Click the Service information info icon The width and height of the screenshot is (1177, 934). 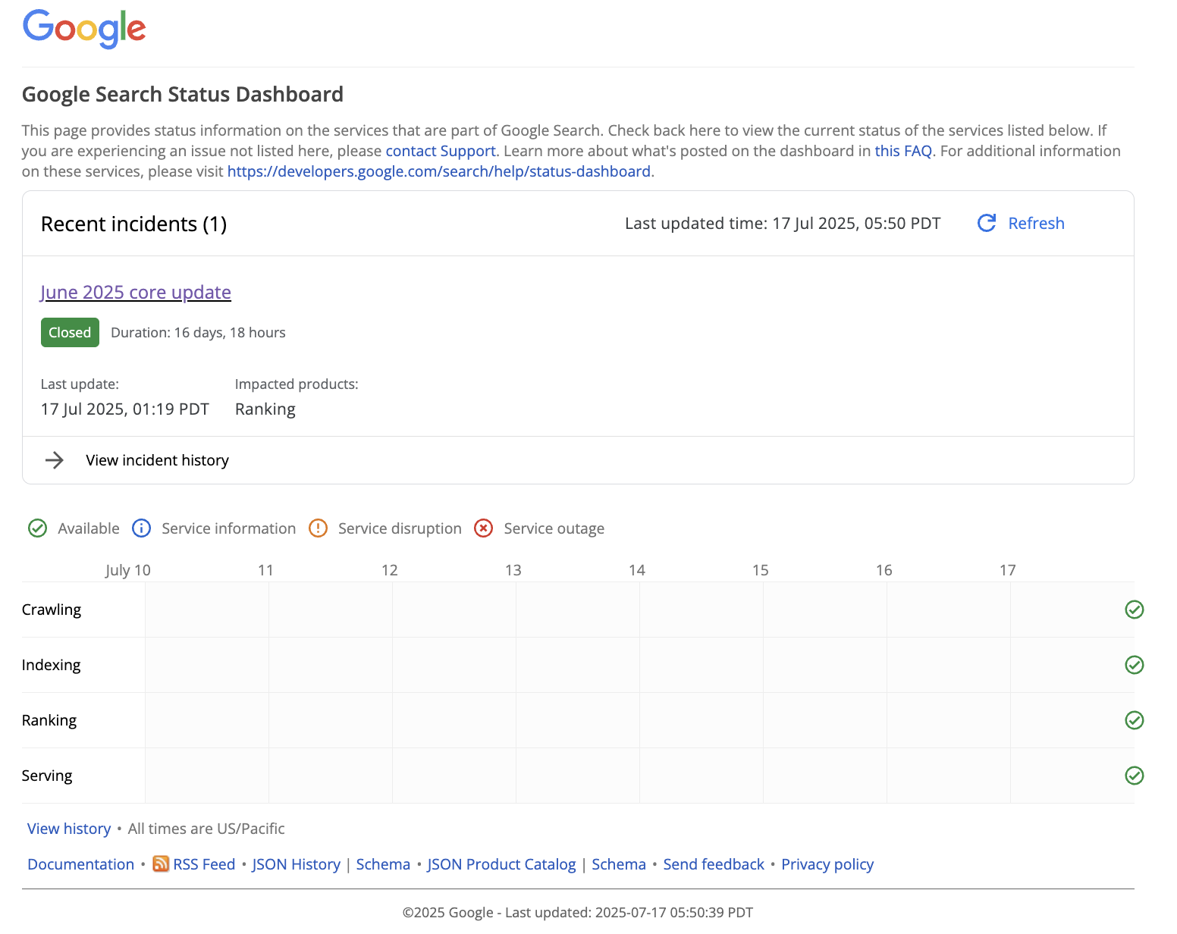pos(141,528)
